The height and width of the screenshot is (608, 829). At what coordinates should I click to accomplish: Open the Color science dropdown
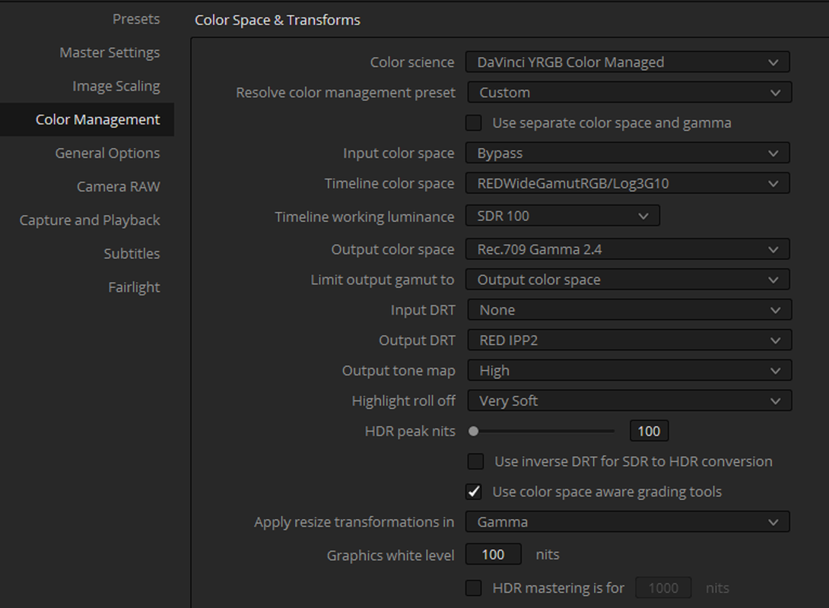(627, 62)
